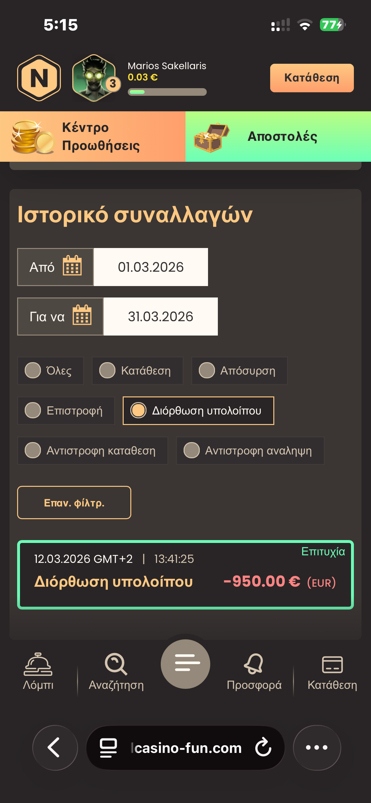Tap the Κατάθεση card icon in bottom bar
The height and width of the screenshot is (803, 371).
(x=332, y=665)
